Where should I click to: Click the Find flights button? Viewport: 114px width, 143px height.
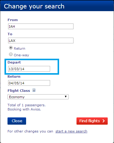pyautogui.click(x=92, y=121)
